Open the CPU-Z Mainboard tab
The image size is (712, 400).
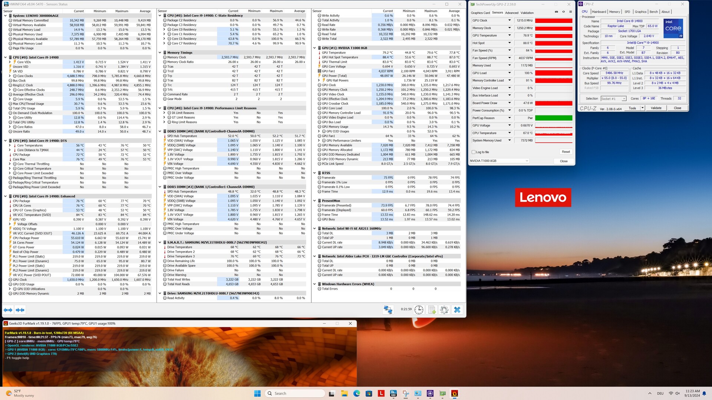599,12
